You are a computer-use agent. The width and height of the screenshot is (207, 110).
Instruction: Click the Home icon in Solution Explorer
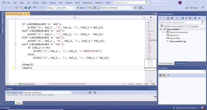[168, 18]
